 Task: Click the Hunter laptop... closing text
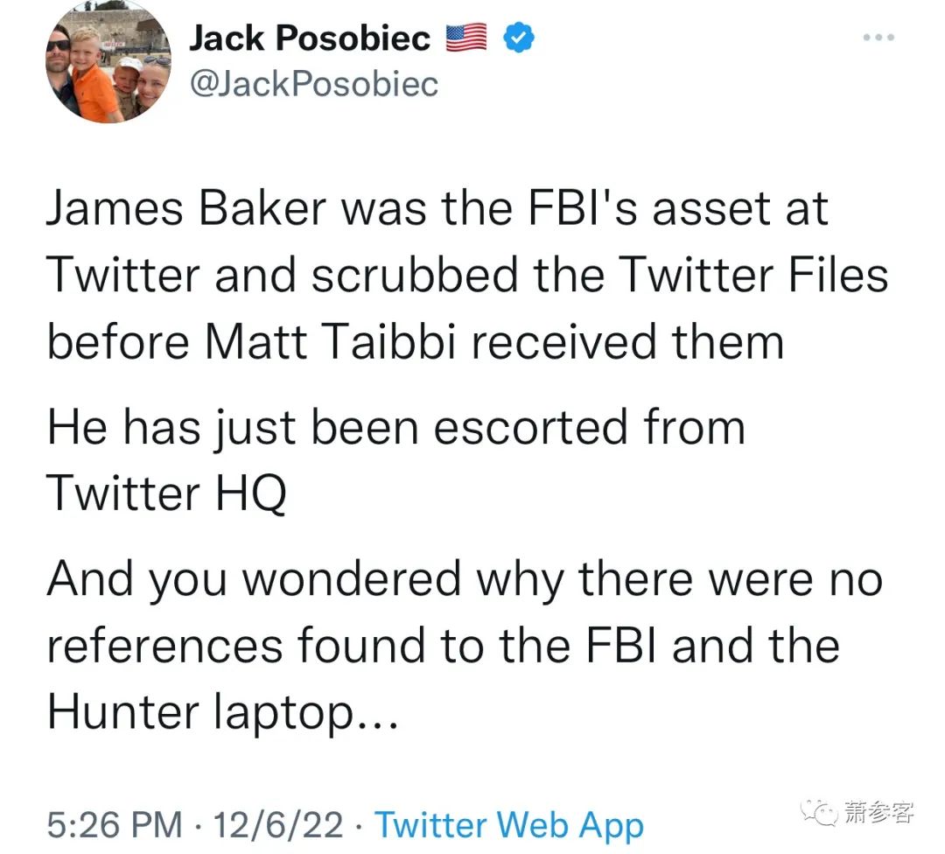[x=223, y=712]
